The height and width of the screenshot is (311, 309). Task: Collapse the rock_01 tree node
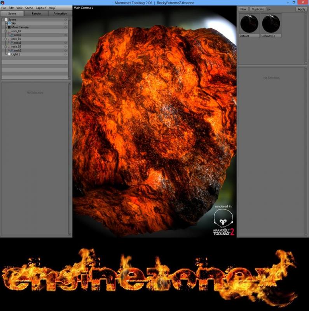pos(5,39)
